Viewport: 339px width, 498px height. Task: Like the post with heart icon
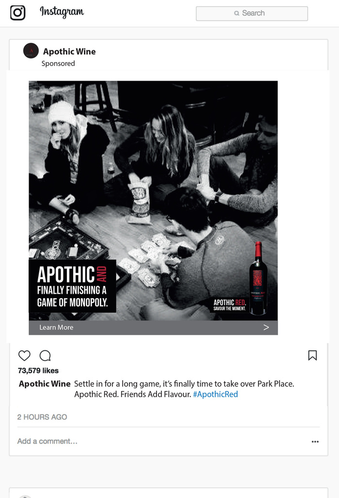pyautogui.click(x=24, y=355)
